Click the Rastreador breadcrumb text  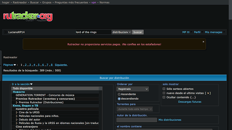(10, 57)
